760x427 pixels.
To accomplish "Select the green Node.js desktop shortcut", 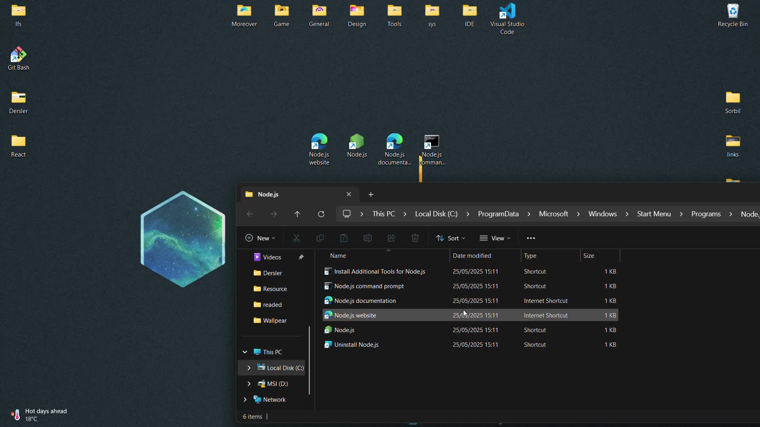I will 357,145.
